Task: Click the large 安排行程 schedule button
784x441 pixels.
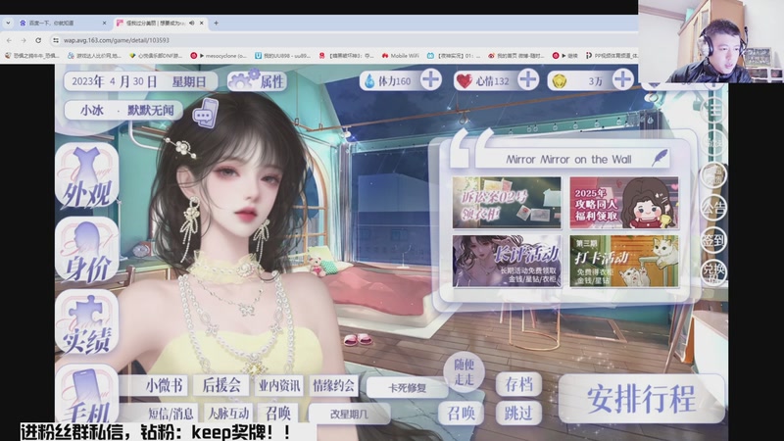Action: (x=642, y=399)
